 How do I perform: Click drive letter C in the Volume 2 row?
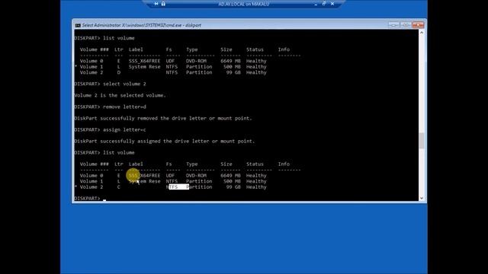pyautogui.click(x=119, y=187)
